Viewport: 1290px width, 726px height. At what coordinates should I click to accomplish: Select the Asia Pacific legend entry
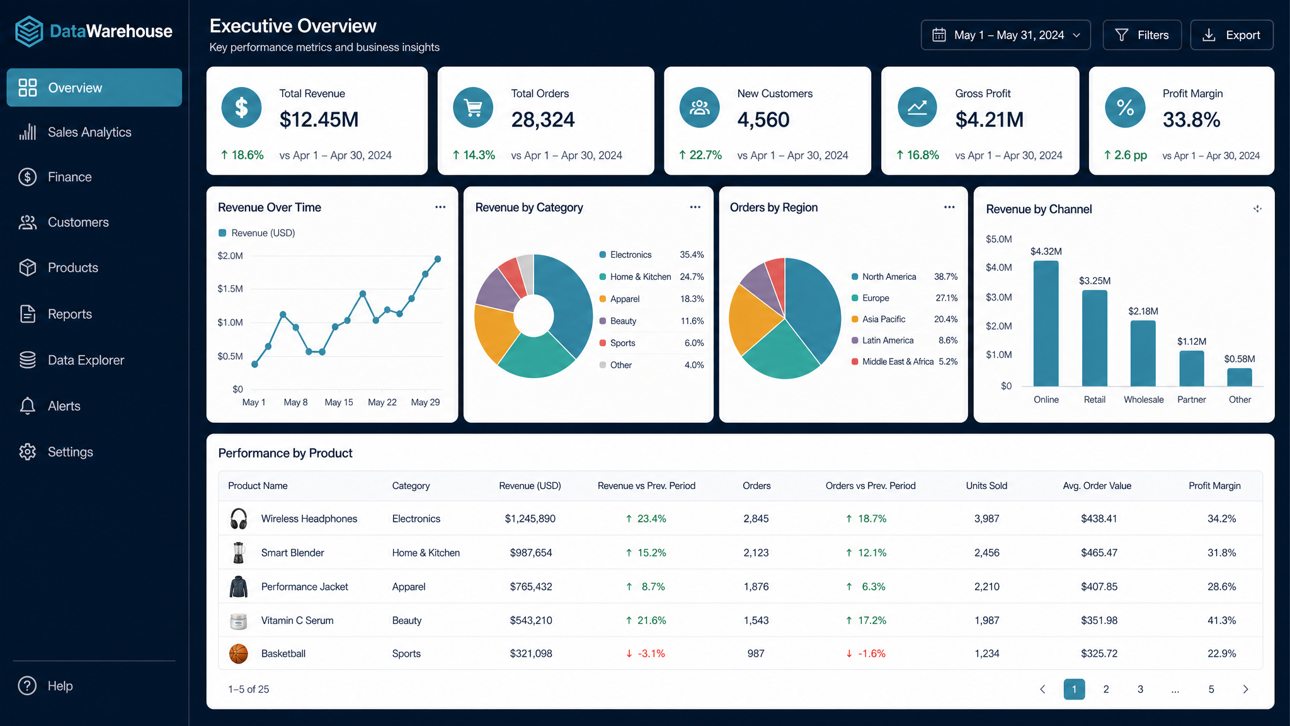(x=904, y=320)
